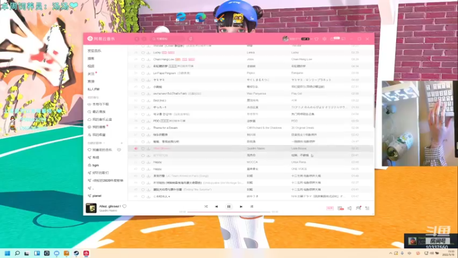Image resolution: width=458 pixels, height=258 pixels.
Task: Click artist Cliff Richard & the Shadows
Action: pyautogui.click(x=264, y=128)
